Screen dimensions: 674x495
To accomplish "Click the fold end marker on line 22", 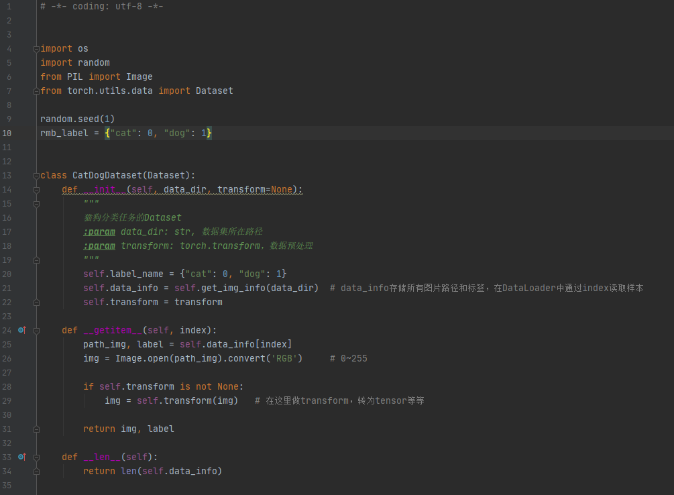I will coord(36,302).
